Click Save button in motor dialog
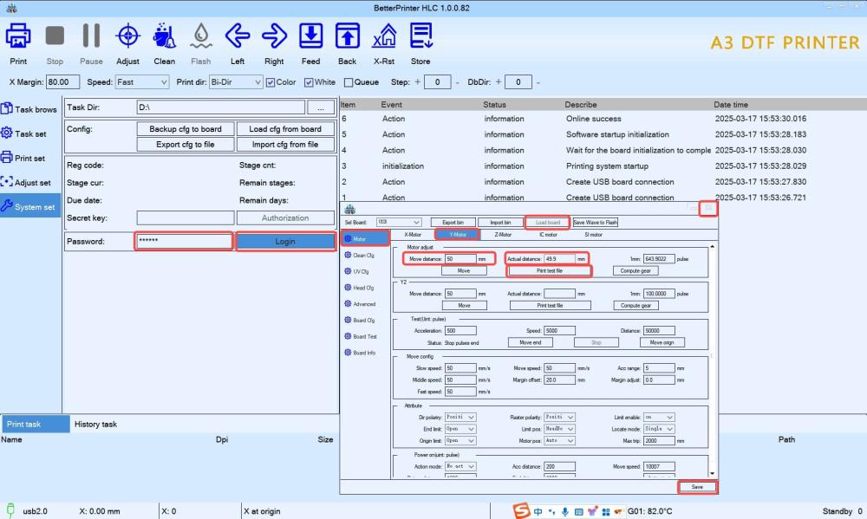The image size is (867, 519). (697, 487)
